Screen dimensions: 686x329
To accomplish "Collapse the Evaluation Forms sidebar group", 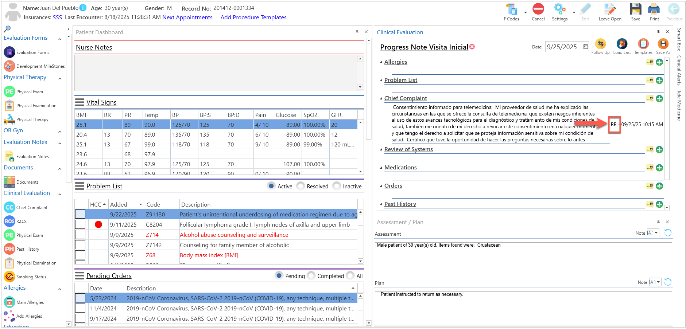I will click(x=60, y=39).
